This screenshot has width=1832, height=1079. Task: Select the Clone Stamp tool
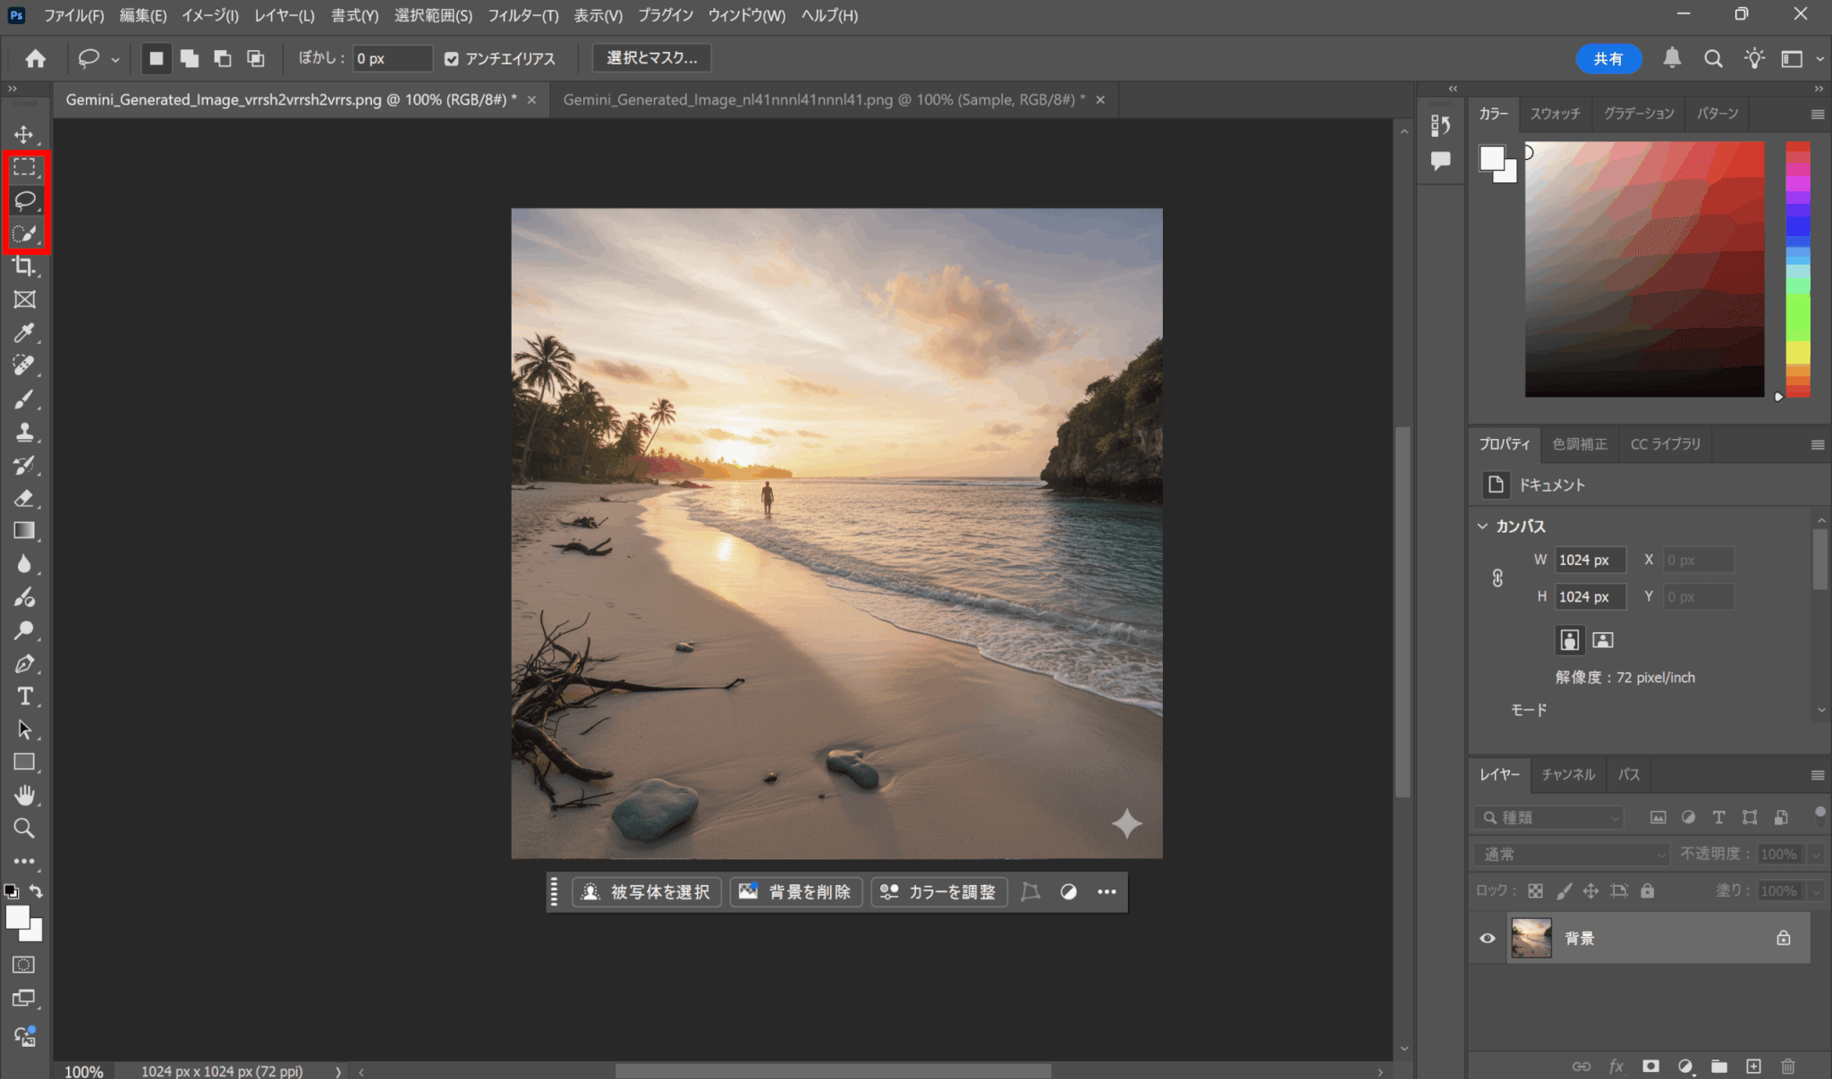(x=24, y=432)
